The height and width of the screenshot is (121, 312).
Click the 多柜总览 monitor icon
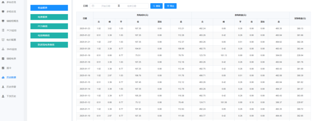click(x=3, y=12)
